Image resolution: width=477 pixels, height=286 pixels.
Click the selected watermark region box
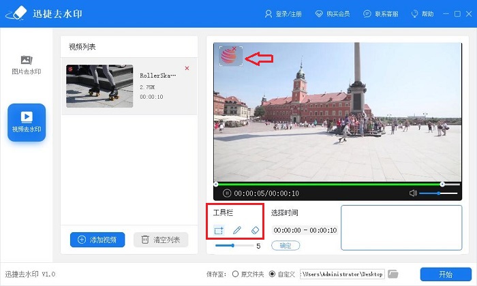231,57
